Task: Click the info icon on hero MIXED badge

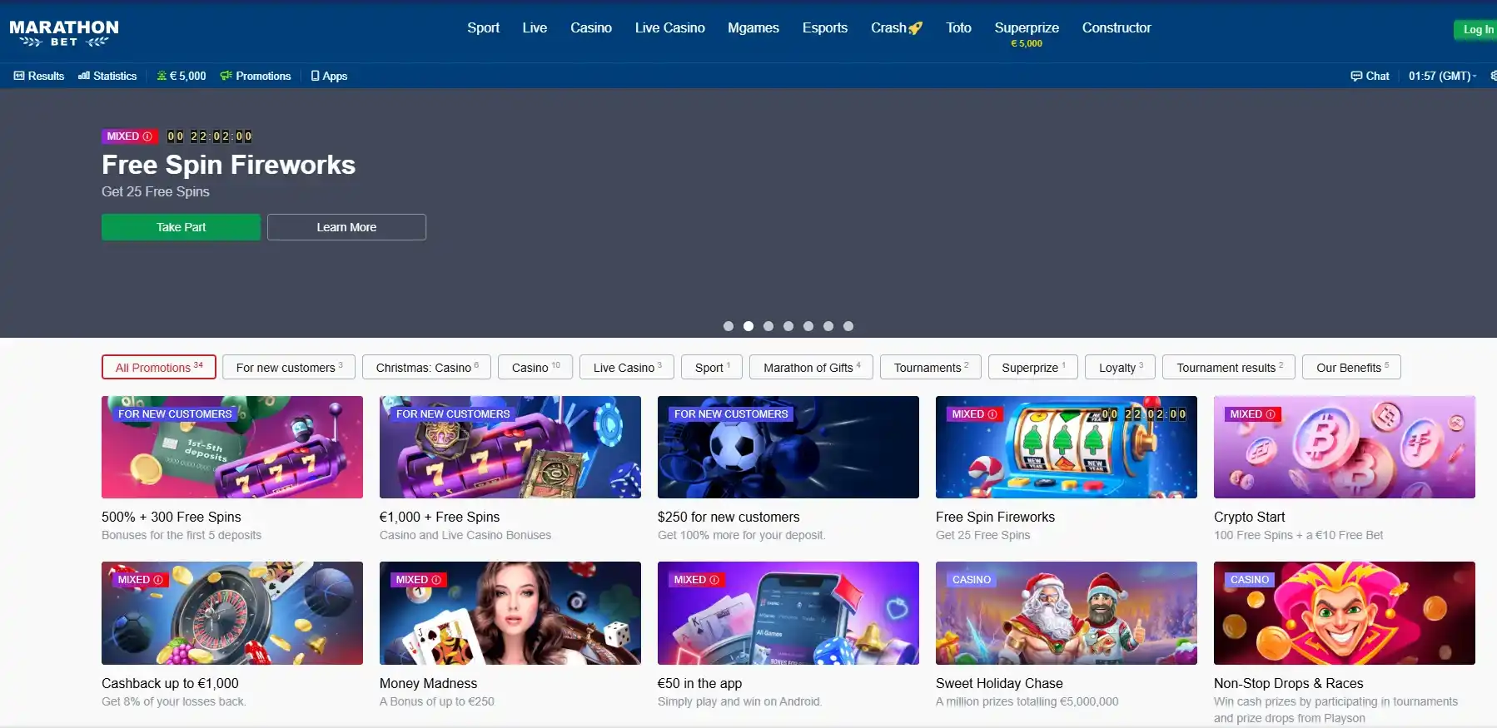Action: click(147, 136)
